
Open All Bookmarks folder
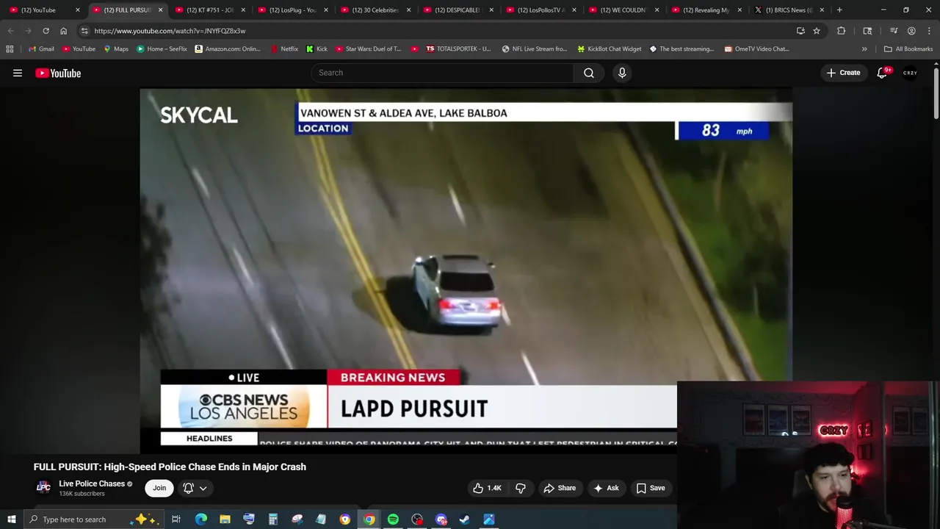click(x=908, y=49)
